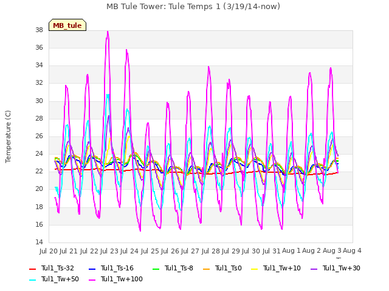Click the 24 y-axis tick label

(39, 153)
